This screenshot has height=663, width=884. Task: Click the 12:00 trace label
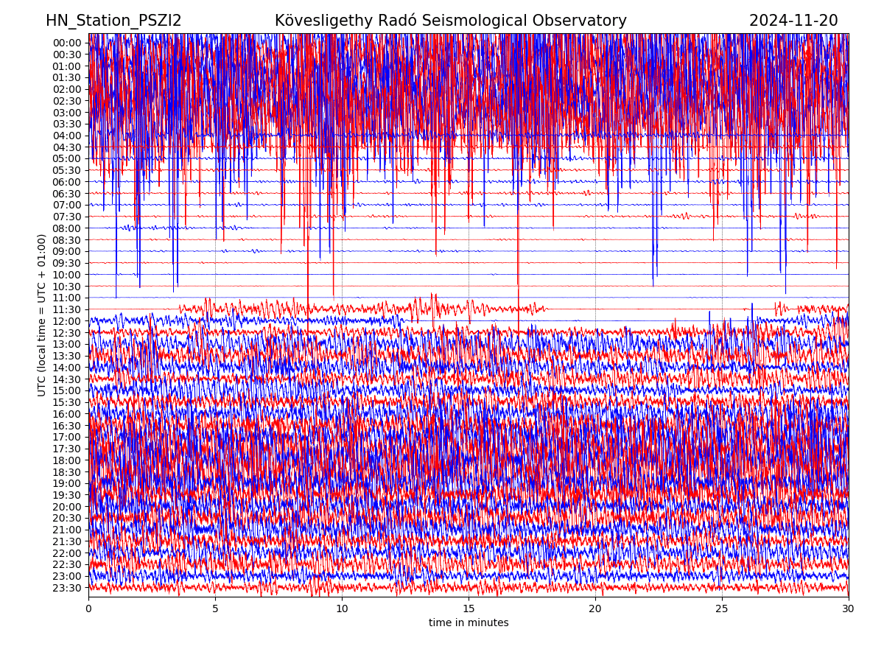click(67, 321)
